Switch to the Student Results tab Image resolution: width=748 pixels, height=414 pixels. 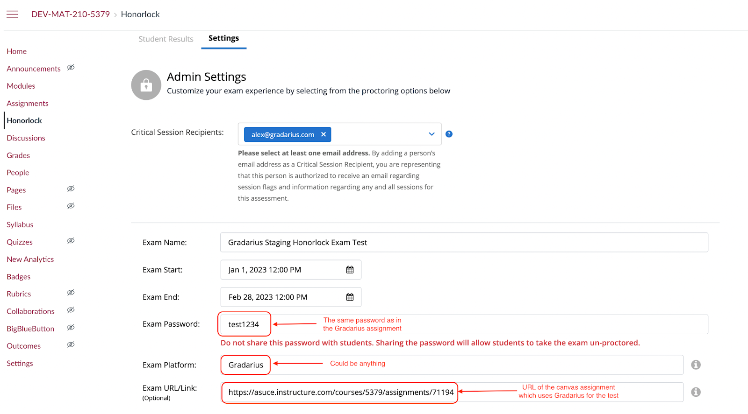click(x=166, y=39)
